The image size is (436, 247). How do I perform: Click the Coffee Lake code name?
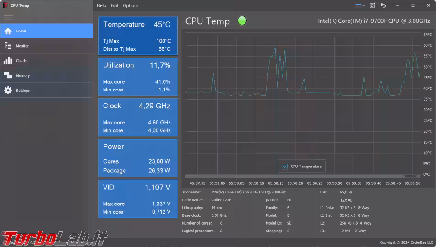pos(221,200)
